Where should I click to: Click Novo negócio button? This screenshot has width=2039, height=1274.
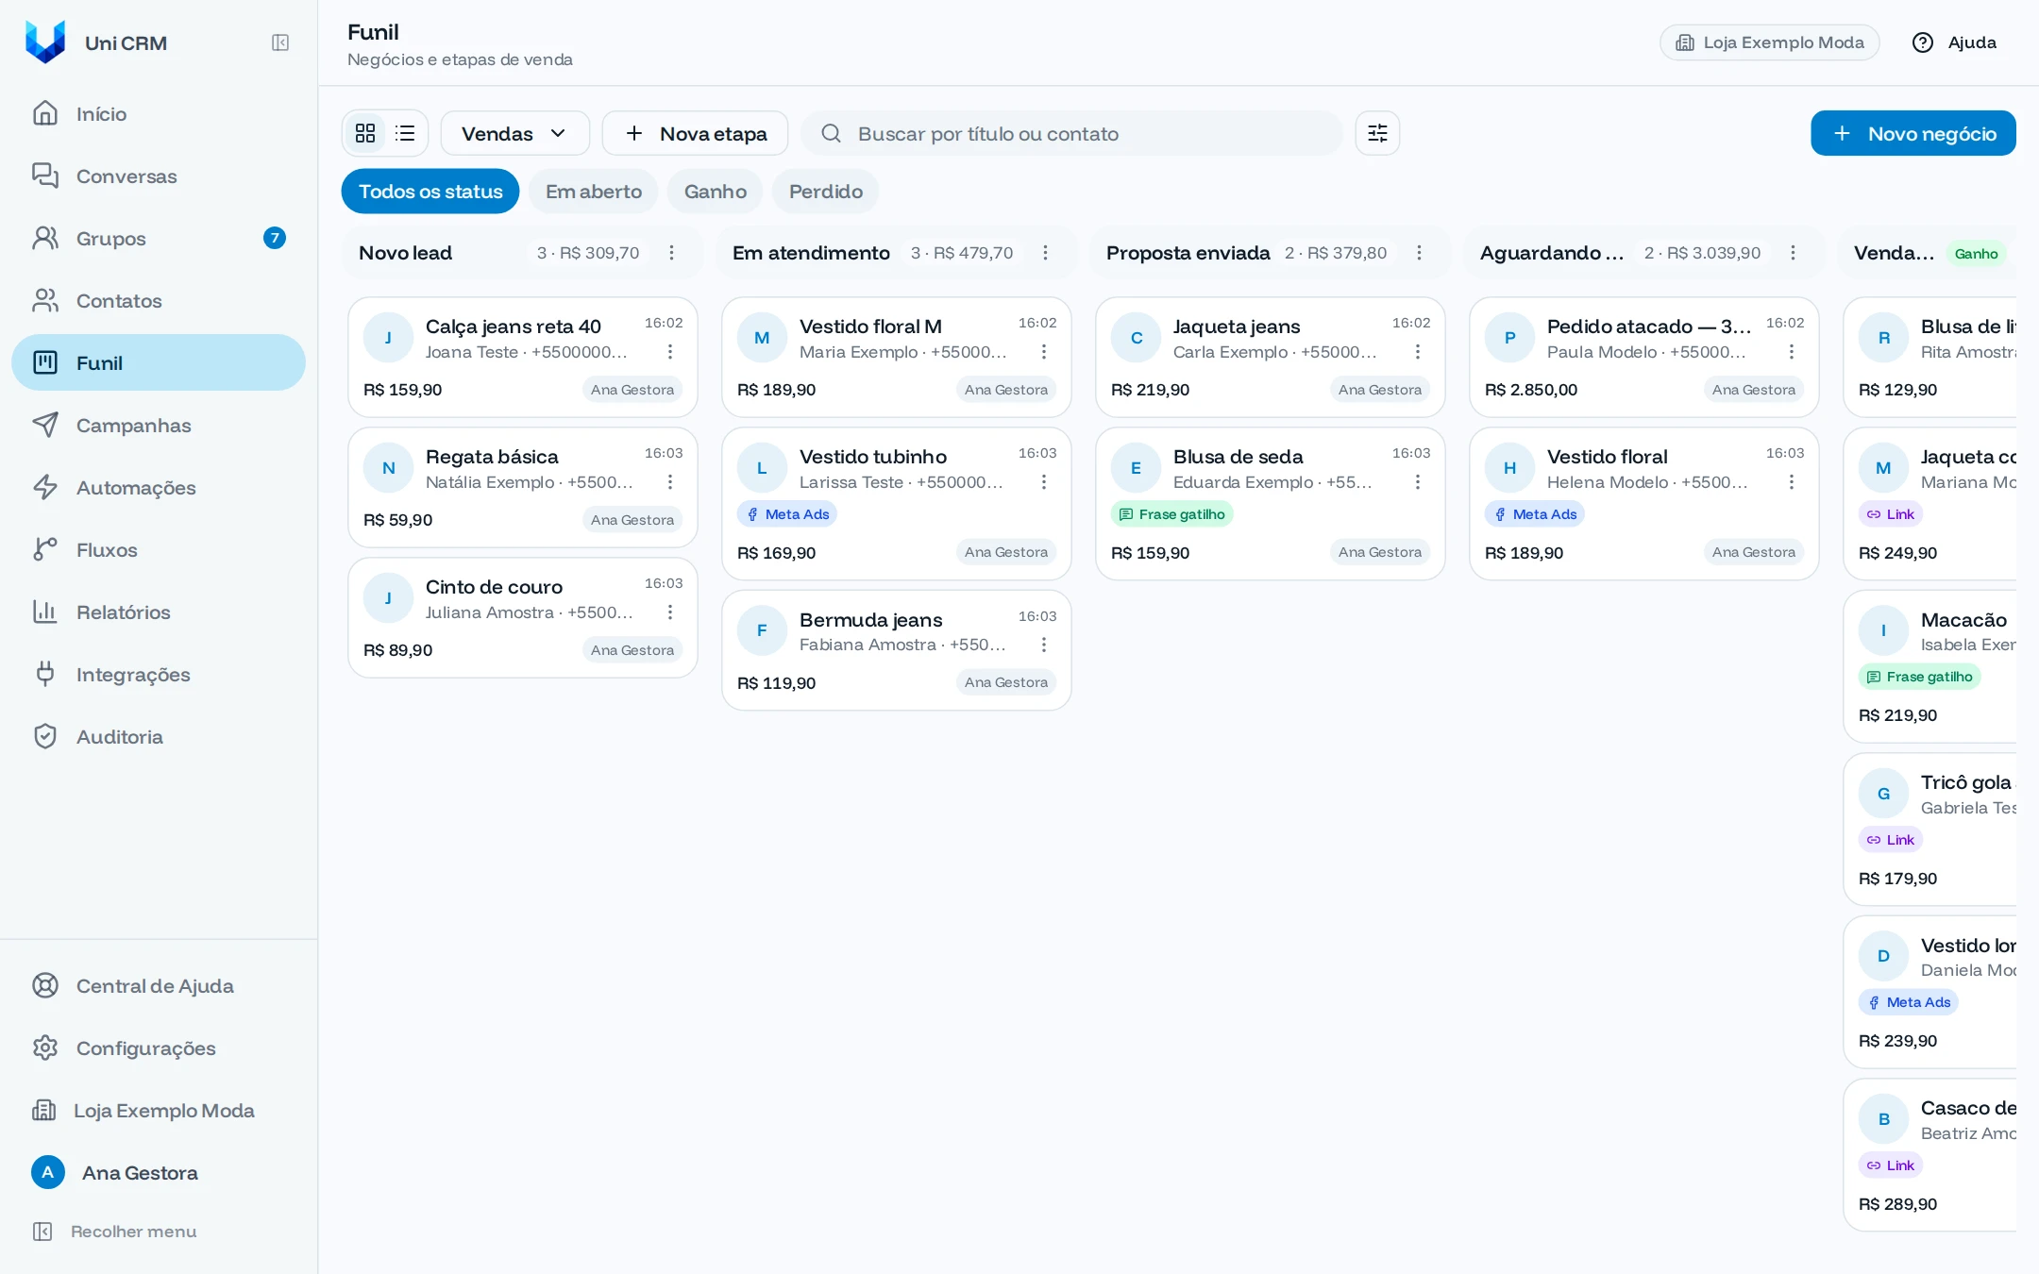(x=1913, y=133)
